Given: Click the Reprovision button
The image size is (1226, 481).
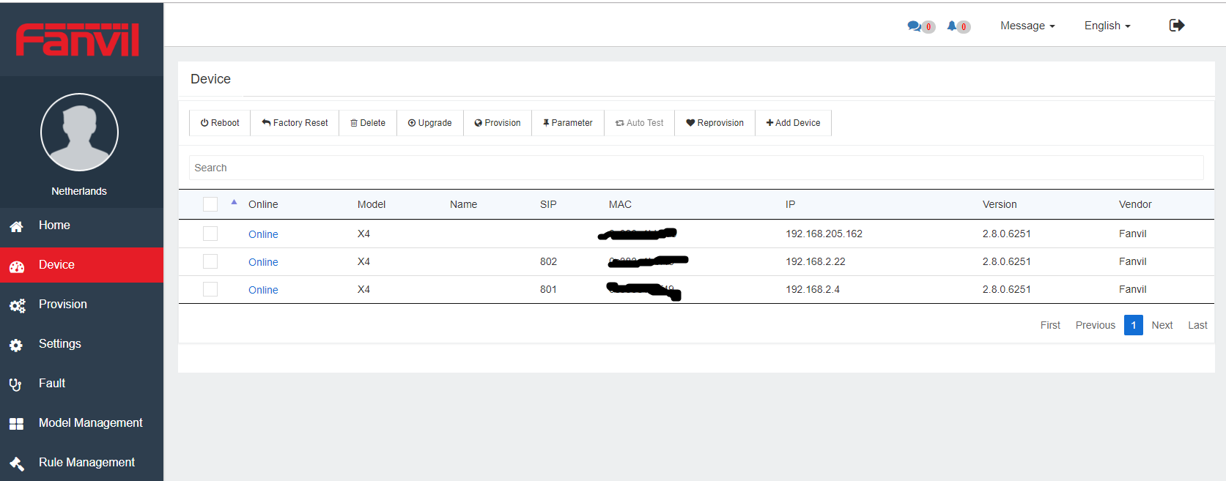Looking at the screenshot, I should [x=715, y=123].
